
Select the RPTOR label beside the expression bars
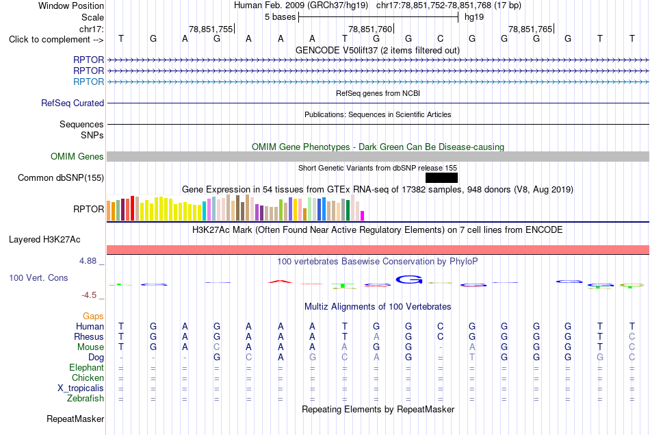89,209
